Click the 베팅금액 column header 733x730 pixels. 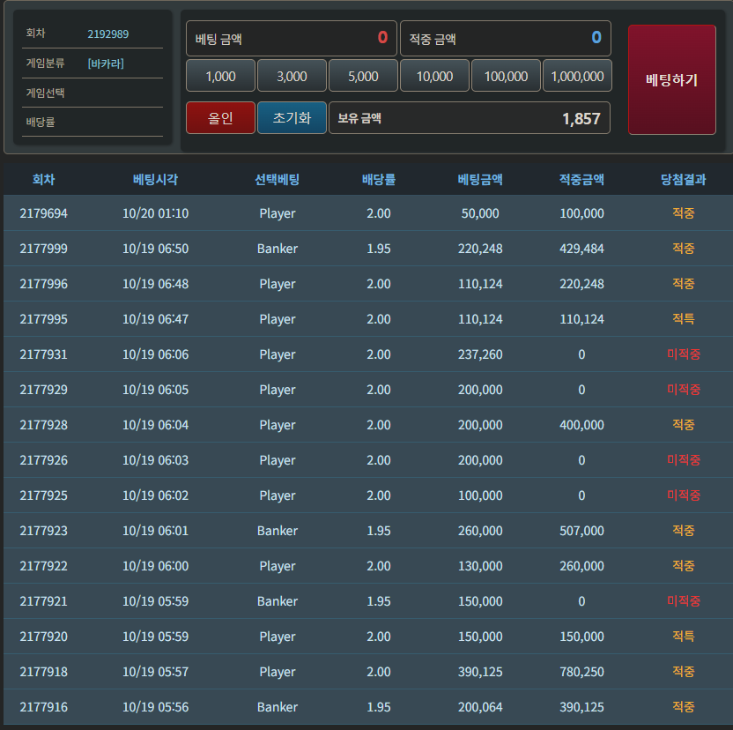coord(480,179)
